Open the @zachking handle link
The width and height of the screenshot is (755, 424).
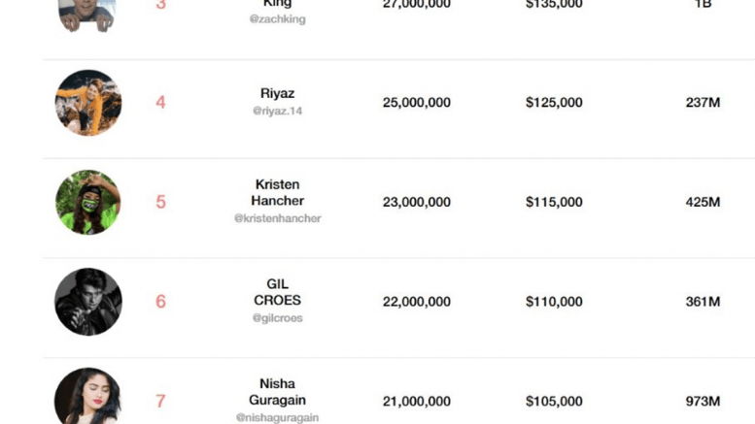point(277,19)
